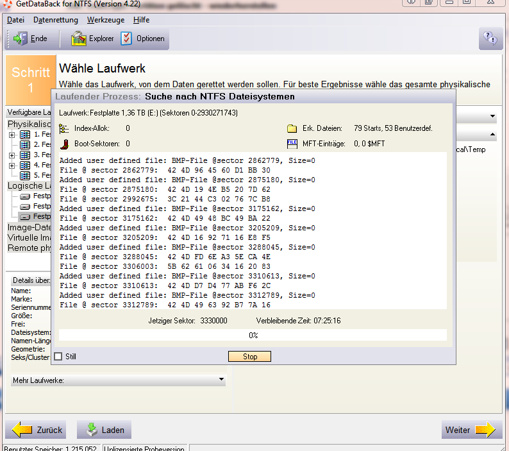Select first logical Festplatte drive icon

click(25, 196)
